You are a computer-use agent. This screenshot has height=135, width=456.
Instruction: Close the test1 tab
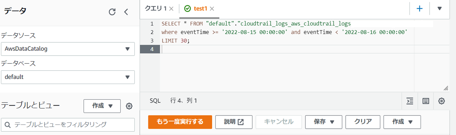coord(212,9)
